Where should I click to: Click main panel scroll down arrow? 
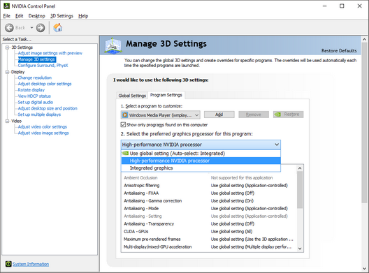364,269
